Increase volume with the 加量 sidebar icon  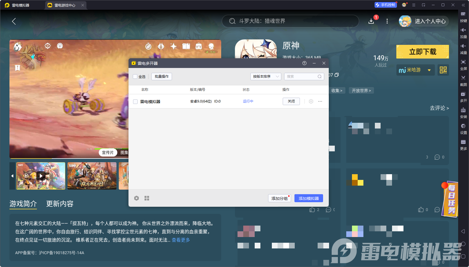click(464, 33)
